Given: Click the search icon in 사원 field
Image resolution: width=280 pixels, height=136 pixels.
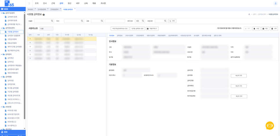Looking at the screenshot, I should click(102, 21).
